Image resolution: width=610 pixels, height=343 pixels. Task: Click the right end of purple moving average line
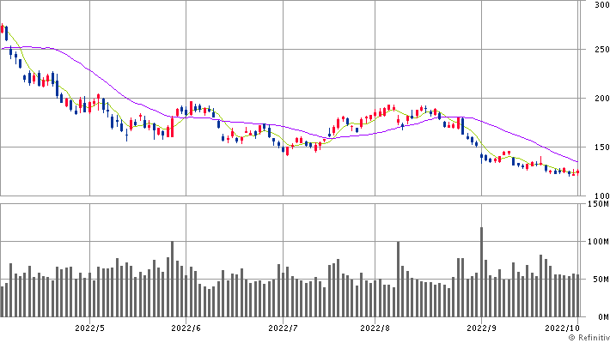point(577,162)
